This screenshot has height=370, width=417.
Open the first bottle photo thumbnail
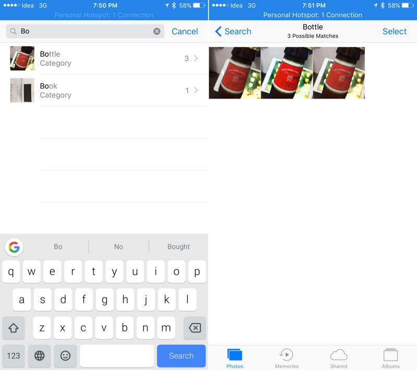pyautogui.click(x=235, y=73)
